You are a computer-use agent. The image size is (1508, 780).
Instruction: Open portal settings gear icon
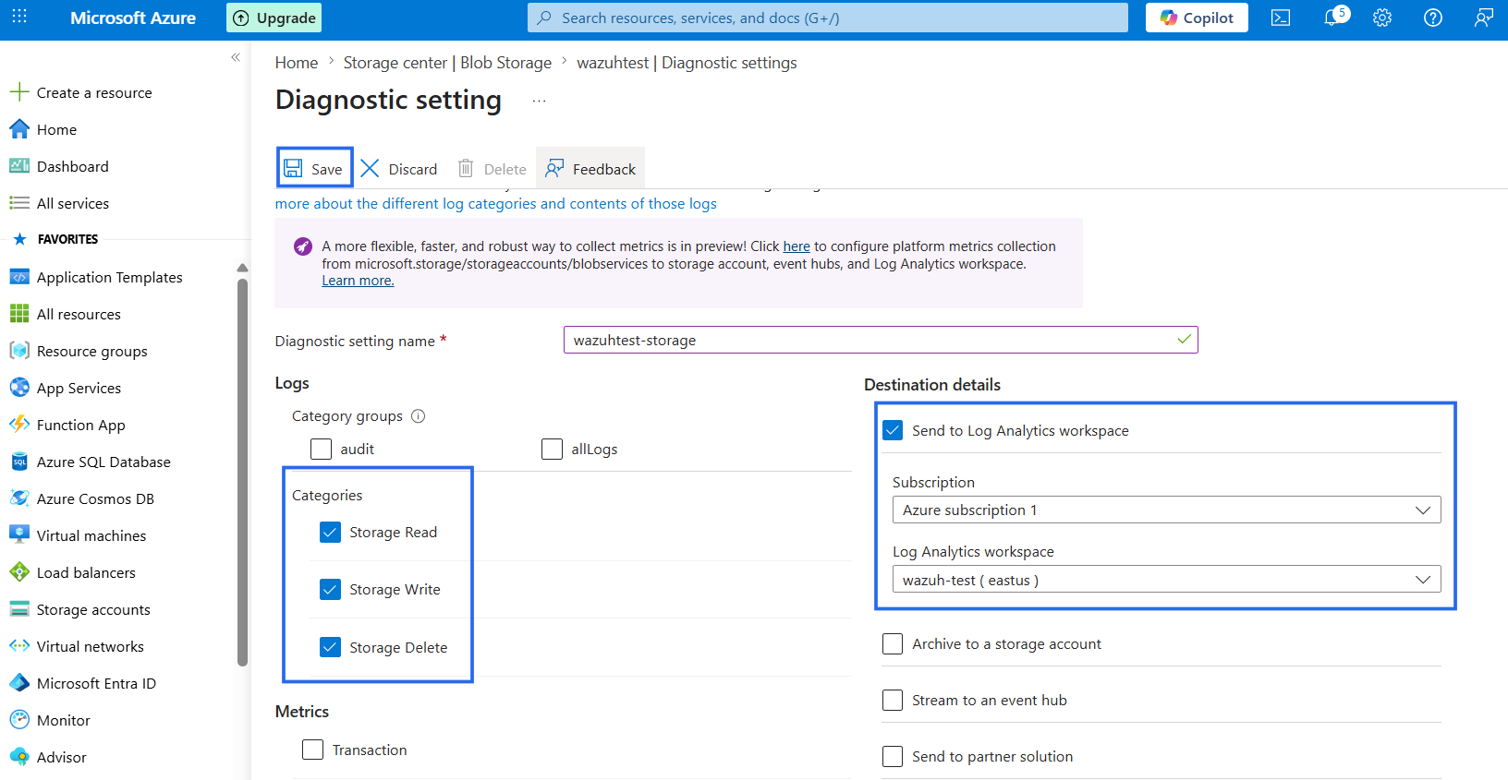point(1382,18)
